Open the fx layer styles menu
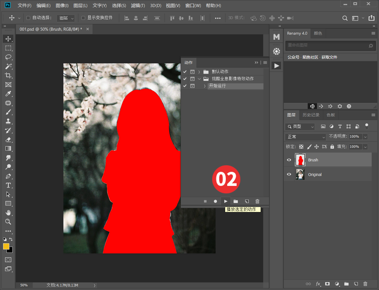 point(318,284)
